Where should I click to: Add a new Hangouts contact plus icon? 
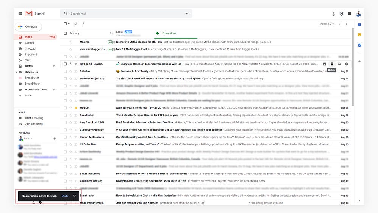click(54, 138)
